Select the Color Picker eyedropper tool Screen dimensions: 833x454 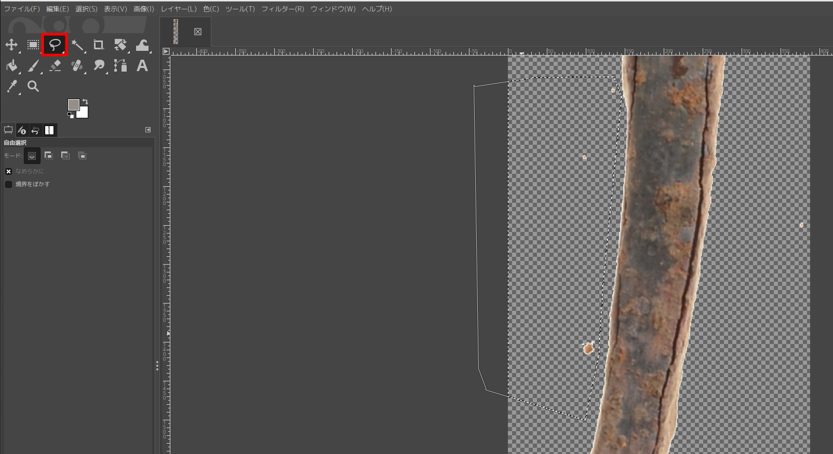11,87
